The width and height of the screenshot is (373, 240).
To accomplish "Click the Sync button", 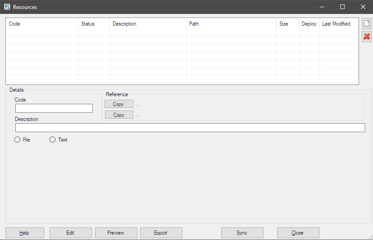I will pos(242,233).
